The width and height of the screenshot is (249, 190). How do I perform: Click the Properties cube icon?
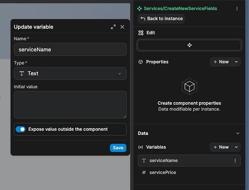click(141, 62)
